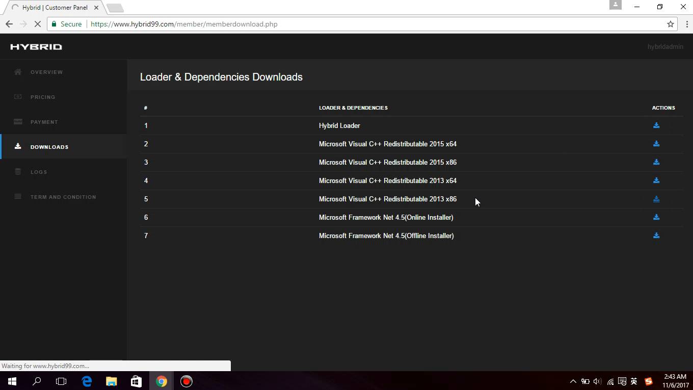
Task: Open the Windows Start menu
Action: pos(12,381)
